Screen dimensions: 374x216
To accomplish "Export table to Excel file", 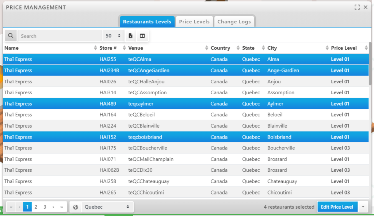I will (x=130, y=36).
